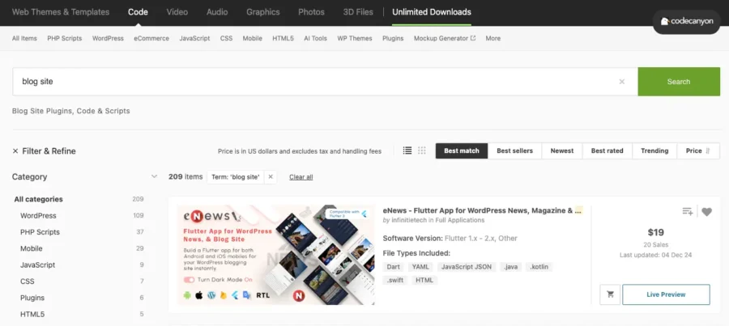The height and width of the screenshot is (326, 729).
Task: Open the More menu in subnavigation
Action: pyautogui.click(x=492, y=39)
